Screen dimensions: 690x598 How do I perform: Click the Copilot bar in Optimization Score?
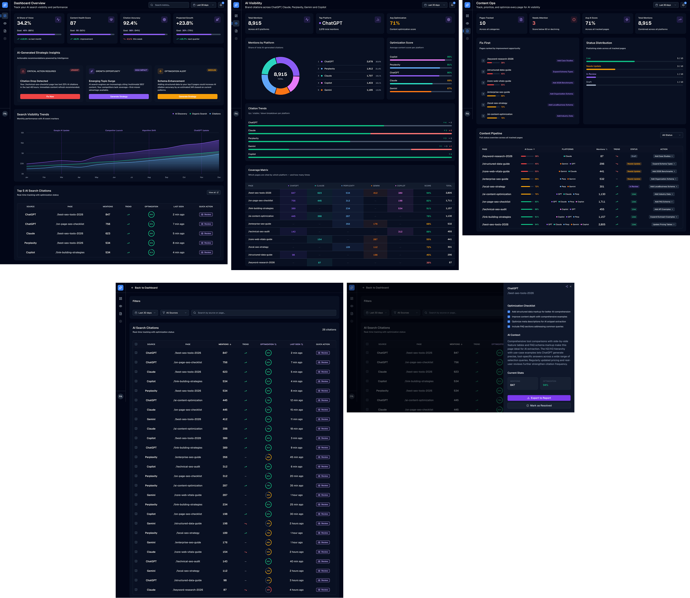pos(421,60)
